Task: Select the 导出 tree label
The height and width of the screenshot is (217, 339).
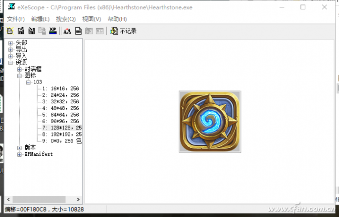Action: click(21, 49)
